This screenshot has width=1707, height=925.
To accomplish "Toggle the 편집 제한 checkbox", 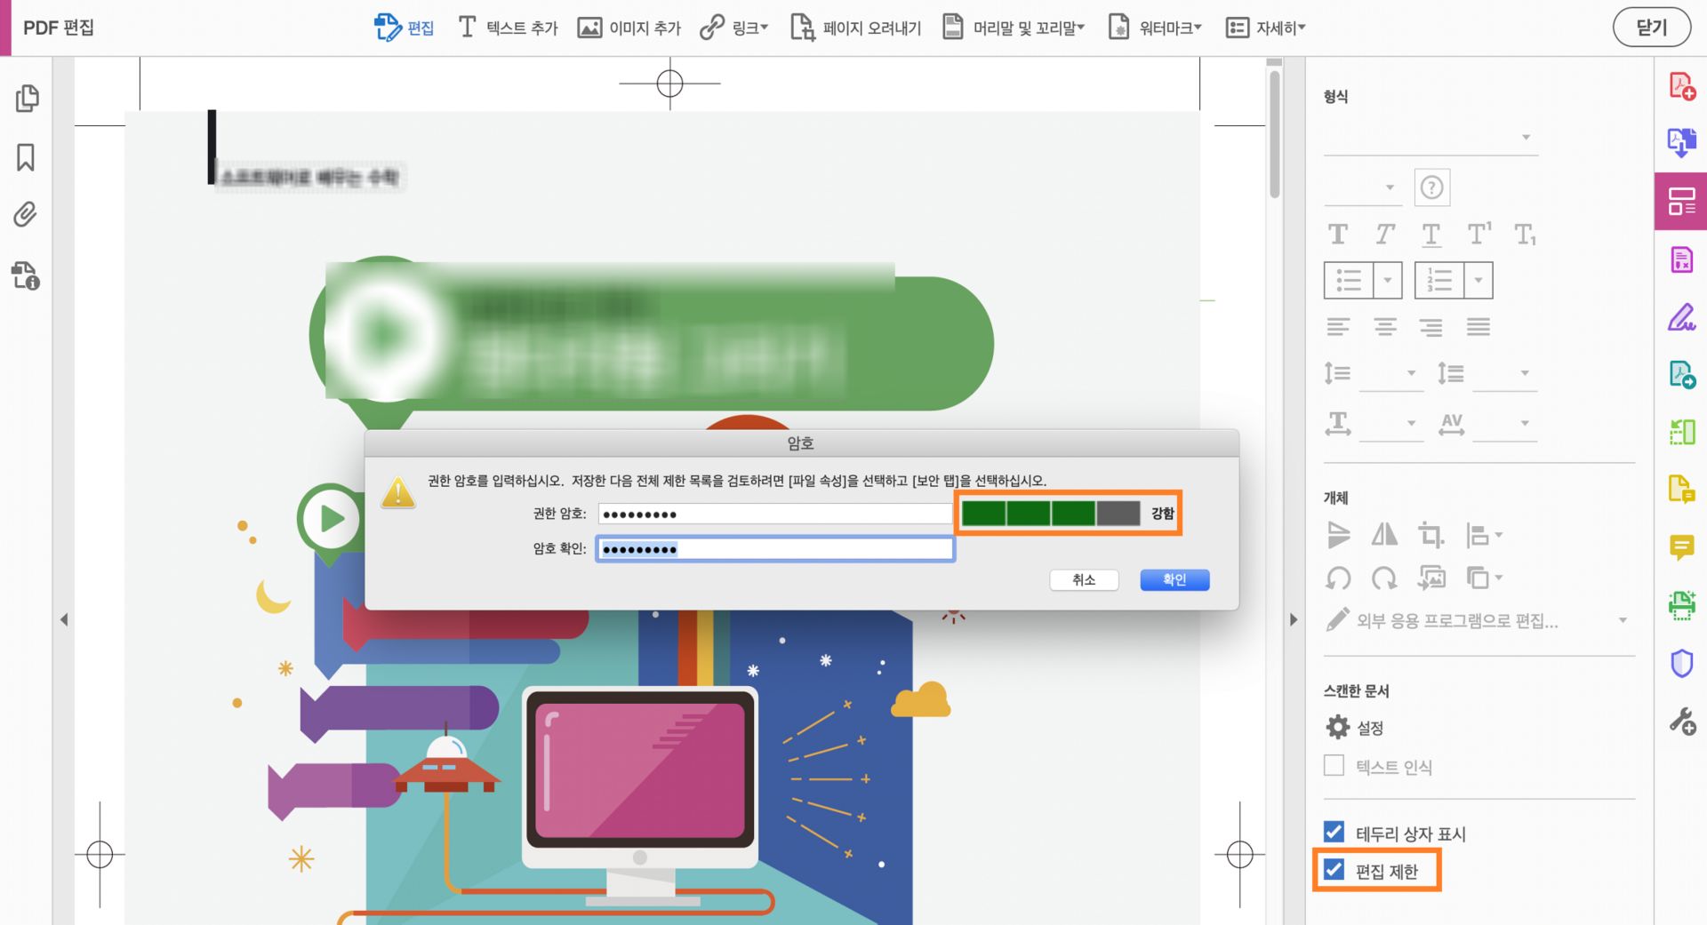I will coord(1334,869).
